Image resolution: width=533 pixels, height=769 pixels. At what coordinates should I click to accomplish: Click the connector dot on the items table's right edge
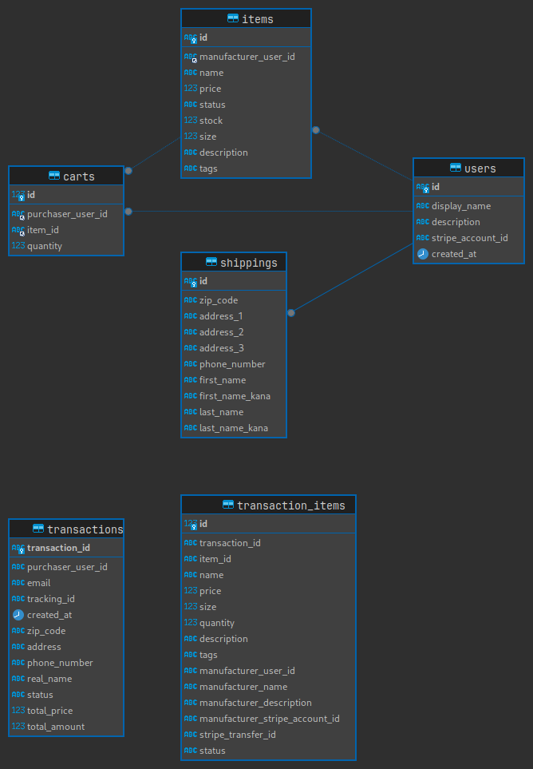click(x=316, y=129)
